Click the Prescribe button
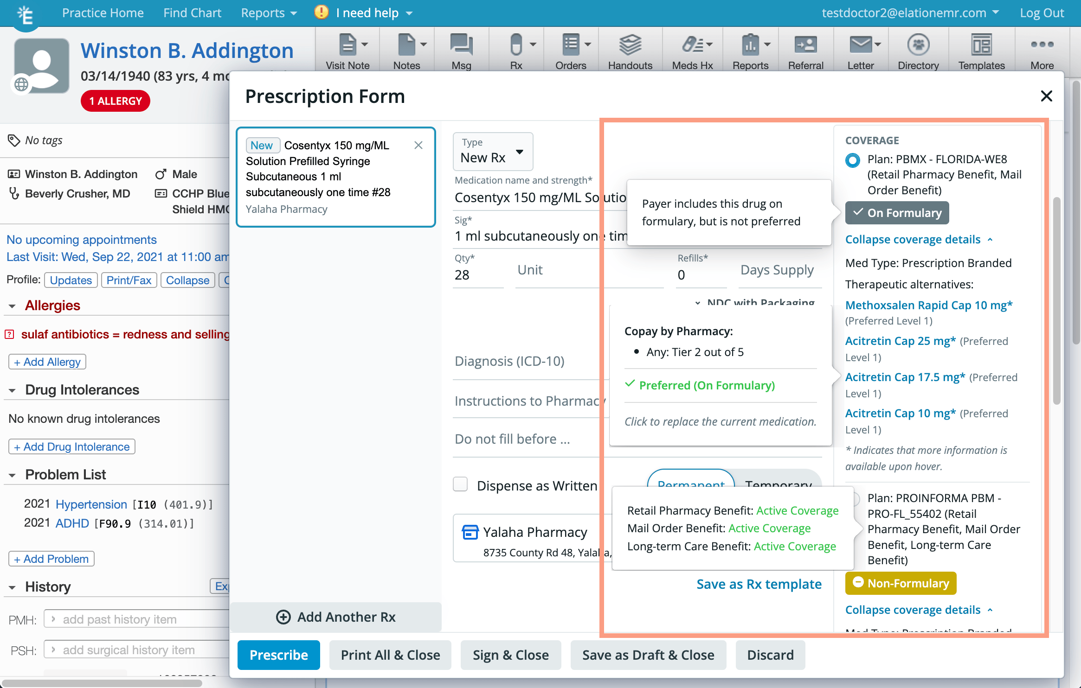 (x=279, y=655)
